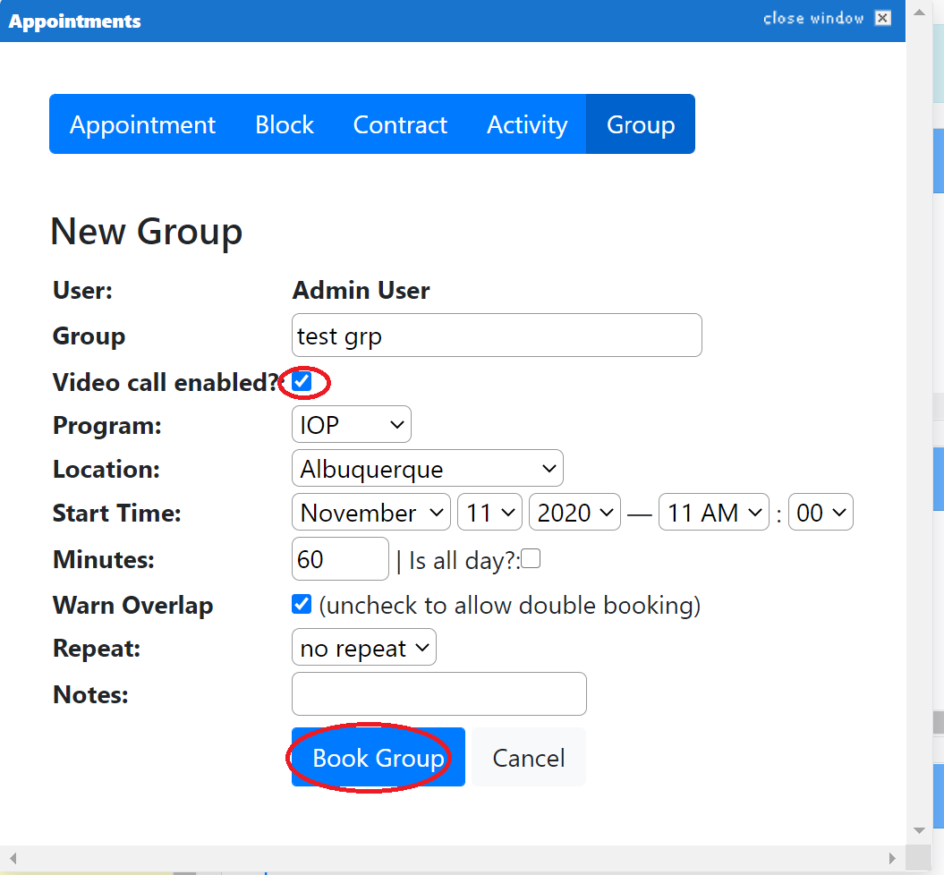
Task: Open the start year dropdown showing 2020
Action: point(574,512)
